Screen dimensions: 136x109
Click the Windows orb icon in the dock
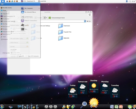(x=2, y=107)
